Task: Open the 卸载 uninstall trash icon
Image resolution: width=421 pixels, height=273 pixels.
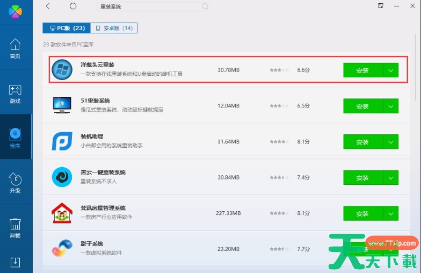Action: pyautogui.click(x=15, y=228)
